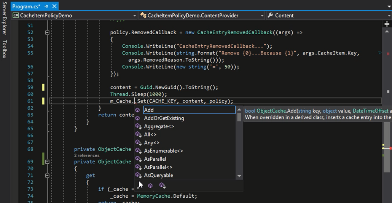The height and width of the screenshot is (203, 392).
Task: Select AddOrGetExisting in the completion list
Action: coord(164,118)
